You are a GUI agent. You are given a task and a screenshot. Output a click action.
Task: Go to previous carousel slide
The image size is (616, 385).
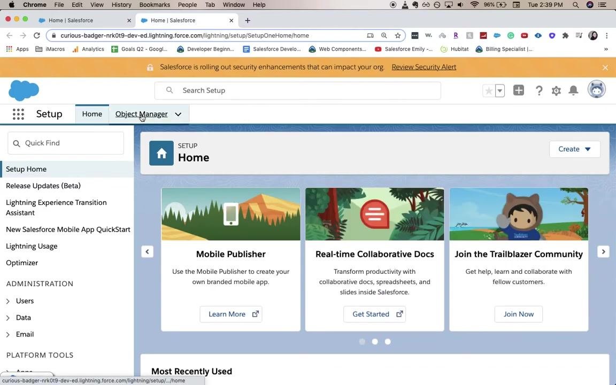point(148,251)
